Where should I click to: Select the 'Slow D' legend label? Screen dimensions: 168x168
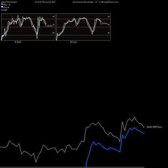pyautogui.click(x=7, y=5)
